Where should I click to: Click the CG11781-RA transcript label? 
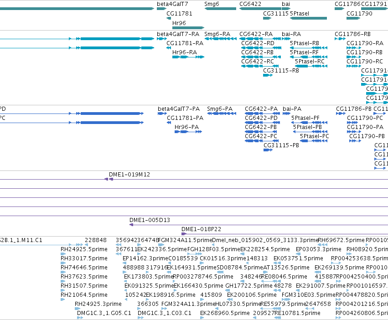coord(185,43)
